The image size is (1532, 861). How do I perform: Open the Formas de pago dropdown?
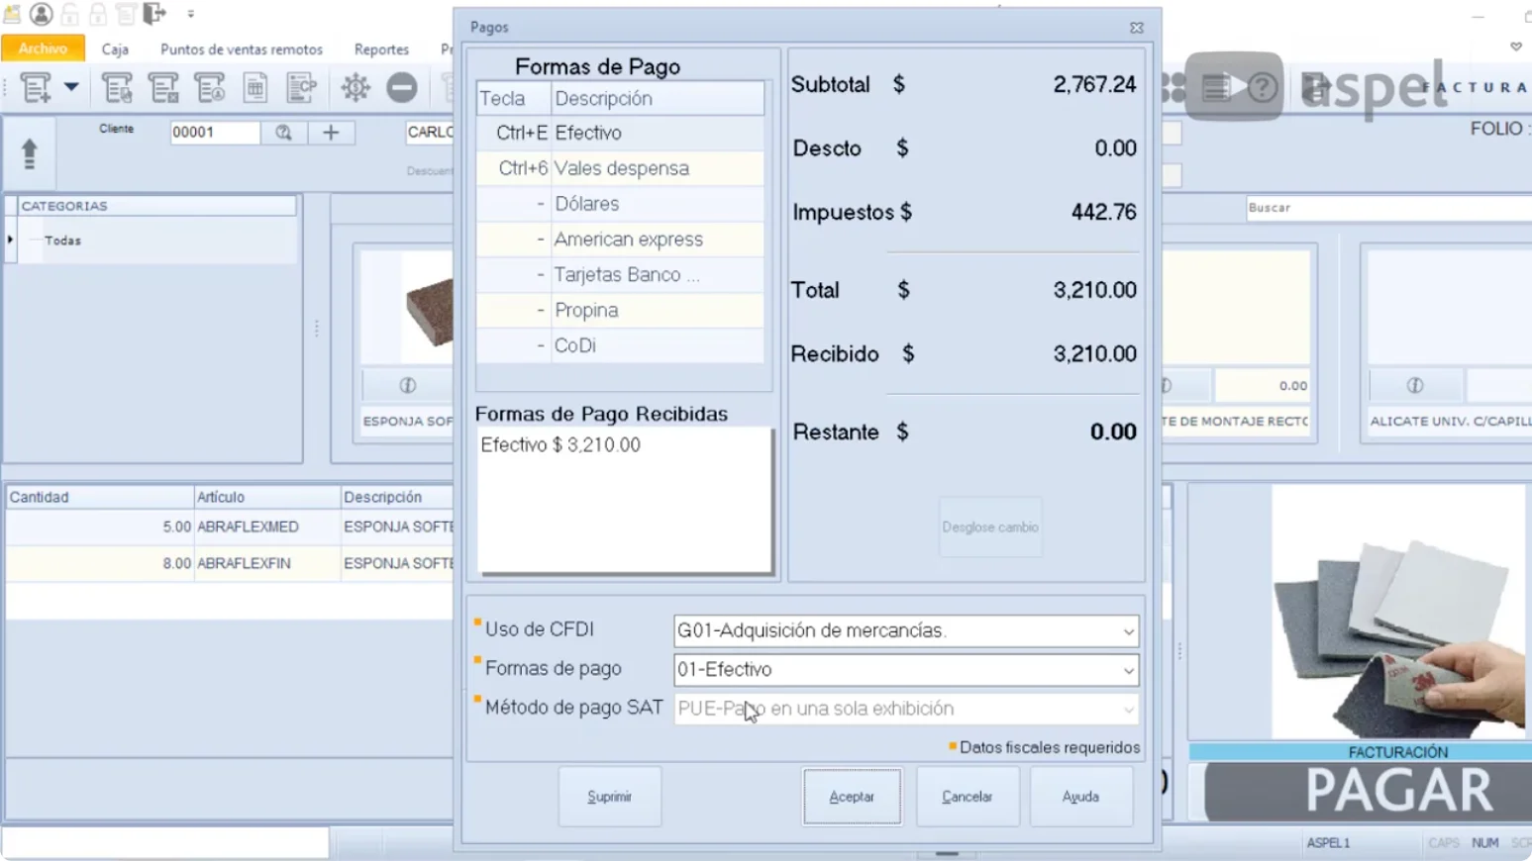(x=1128, y=670)
